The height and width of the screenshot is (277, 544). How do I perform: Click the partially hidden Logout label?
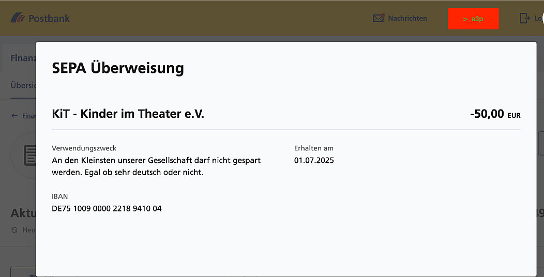[x=538, y=19]
